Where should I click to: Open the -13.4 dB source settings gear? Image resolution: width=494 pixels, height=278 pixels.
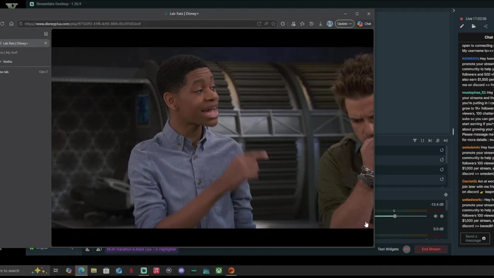[x=442, y=216]
